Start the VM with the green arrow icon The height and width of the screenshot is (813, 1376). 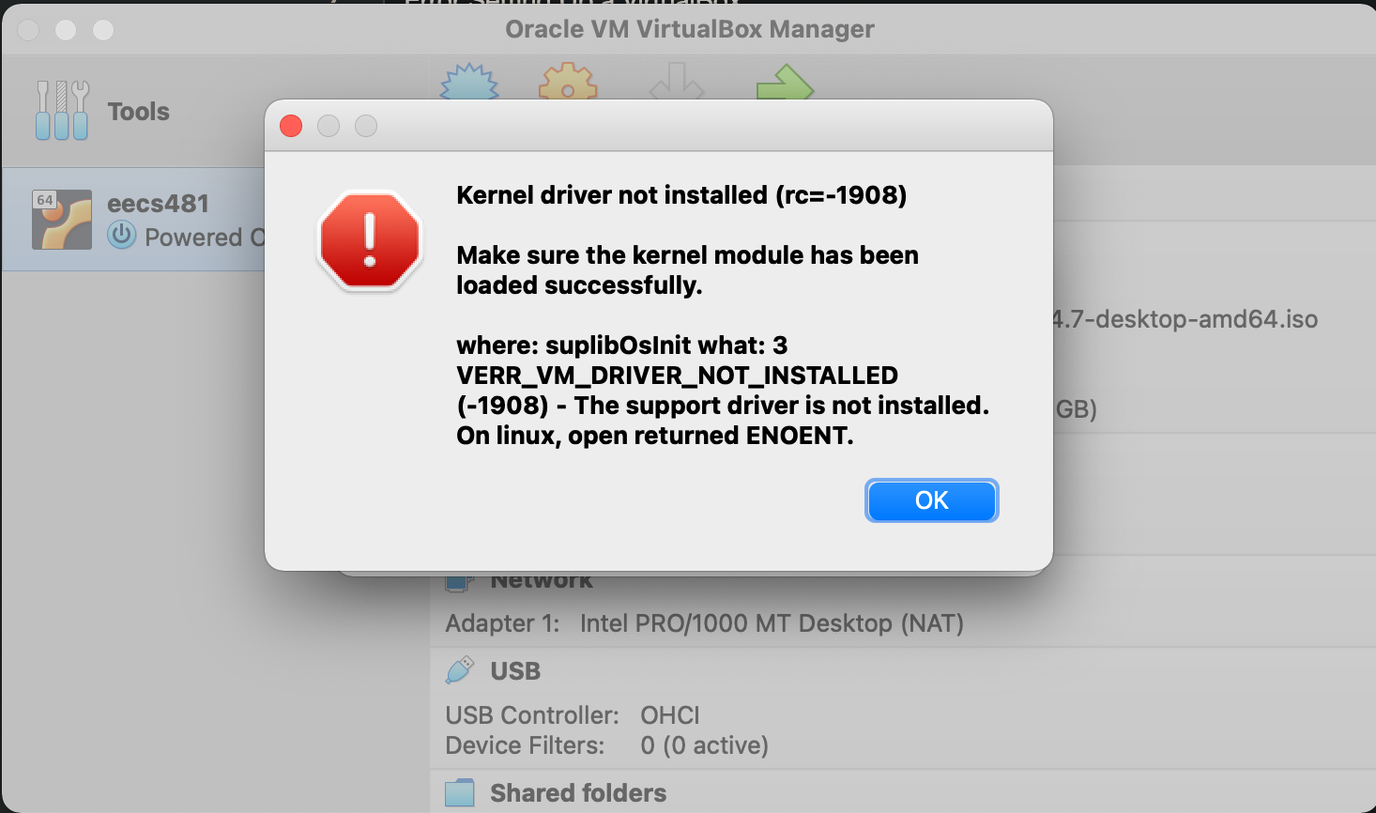(x=785, y=83)
